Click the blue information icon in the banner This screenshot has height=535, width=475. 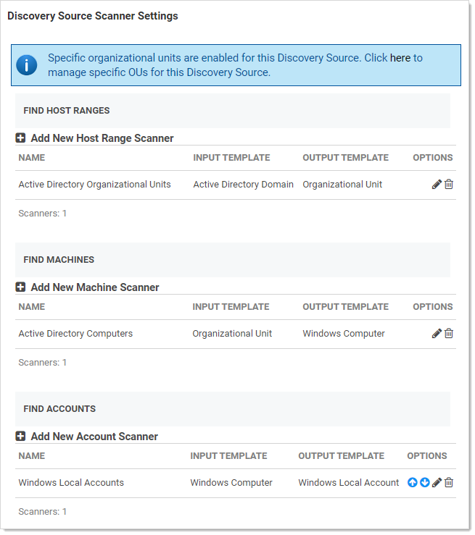tap(27, 65)
